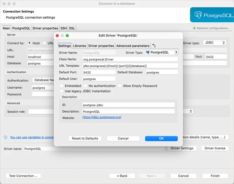Open the Driver properties tab in Edit Driver
Screen dimensions: 234x184
coord(101,46)
